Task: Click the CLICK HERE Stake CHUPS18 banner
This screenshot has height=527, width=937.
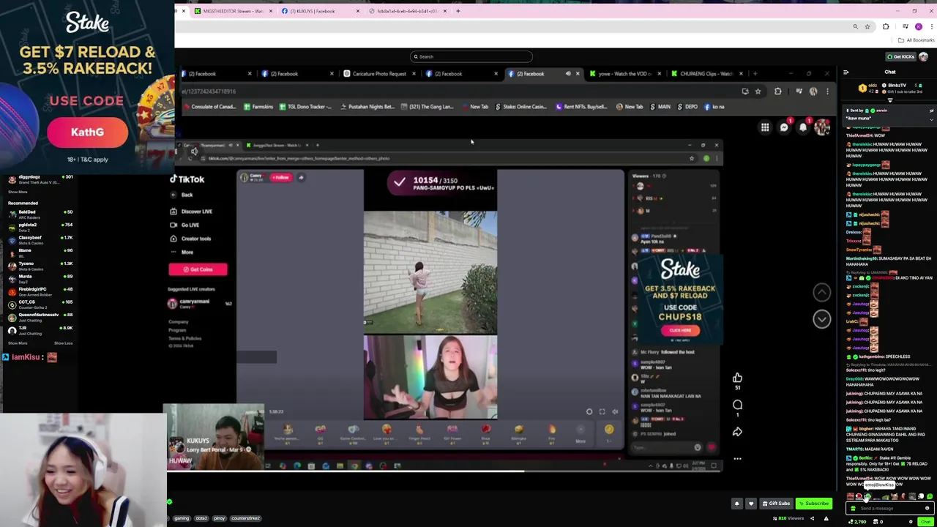Action: (x=680, y=330)
